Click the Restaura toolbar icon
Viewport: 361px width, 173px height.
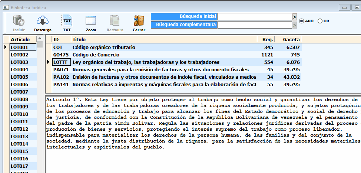coord(115,21)
